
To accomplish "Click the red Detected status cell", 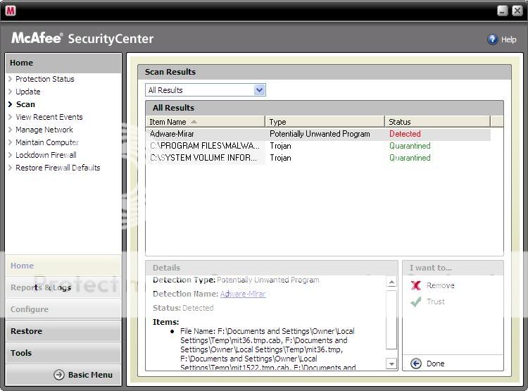I will click(405, 134).
